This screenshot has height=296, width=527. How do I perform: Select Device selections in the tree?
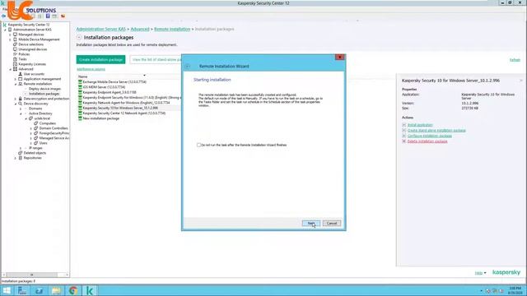[31, 44]
